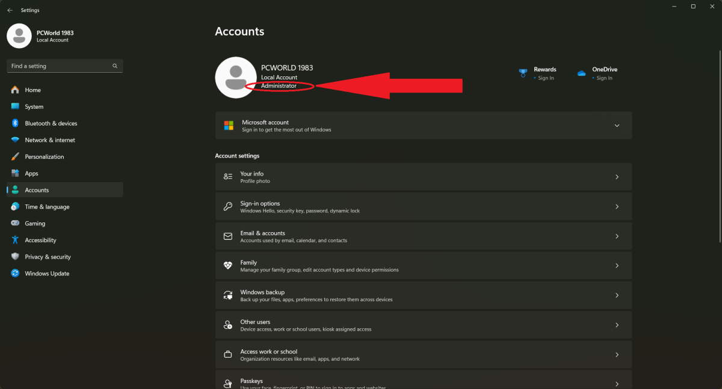Open Bluetooth & devices settings
722x389 pixels.
point(14,123)
